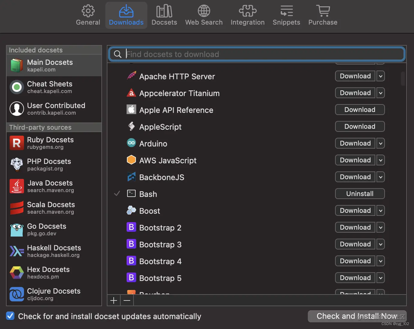Click the Bootstrap 3 purple B icon
This screenshot has width=414, height=329.
coord(131,244)
